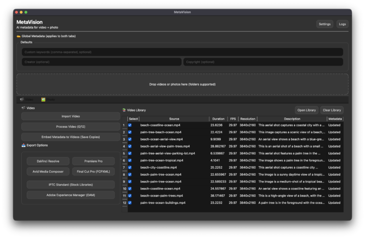Click the Custom keywords input field
365x238 pixels.
[x=182, y=52]
